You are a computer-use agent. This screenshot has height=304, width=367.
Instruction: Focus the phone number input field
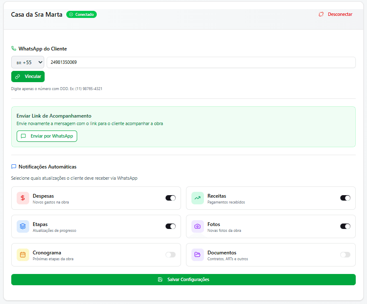coord(201,63)
